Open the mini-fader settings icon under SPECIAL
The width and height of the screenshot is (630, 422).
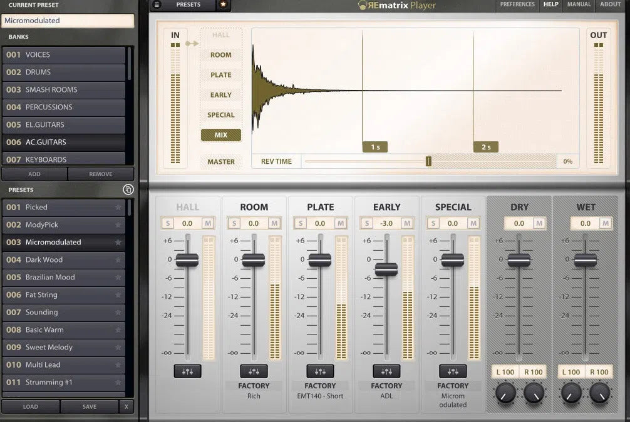(453, 371)
